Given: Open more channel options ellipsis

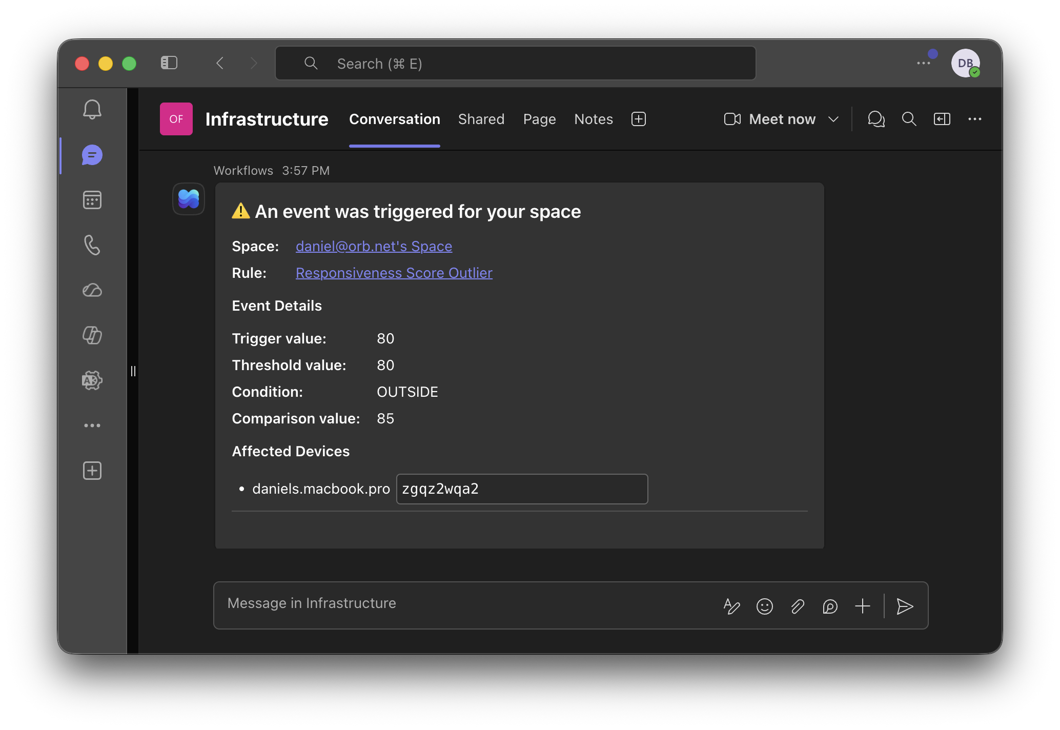Looking at the screenshot, I should (975, 119).
